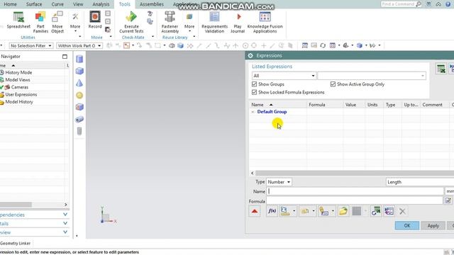Switch to the Home ribbon tab

(10, 4)
